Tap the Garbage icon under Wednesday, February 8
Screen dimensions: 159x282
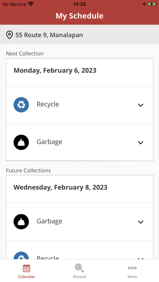21,222
